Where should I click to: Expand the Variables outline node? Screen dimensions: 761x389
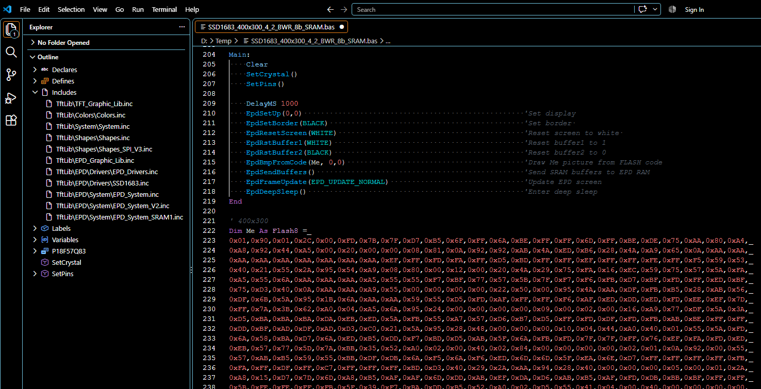tap(35, 240)
